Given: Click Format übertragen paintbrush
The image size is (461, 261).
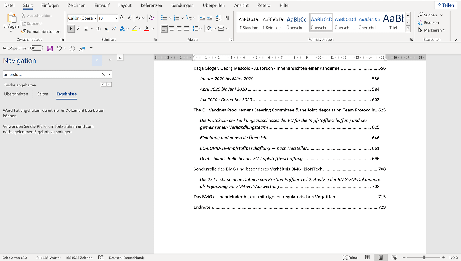Looking at the screenshot, I should (x=41, y=31).
